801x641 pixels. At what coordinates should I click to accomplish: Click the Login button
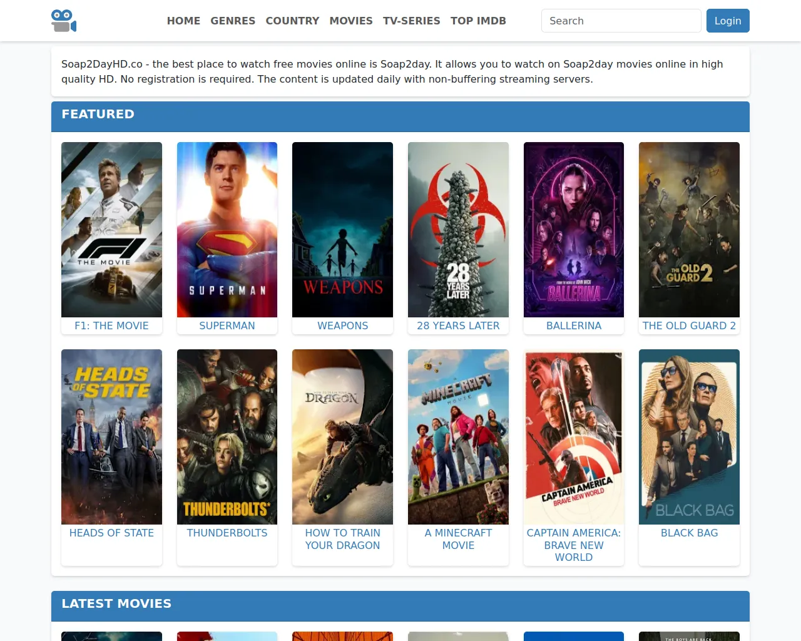pyautogui.click(x=728, y=21)
